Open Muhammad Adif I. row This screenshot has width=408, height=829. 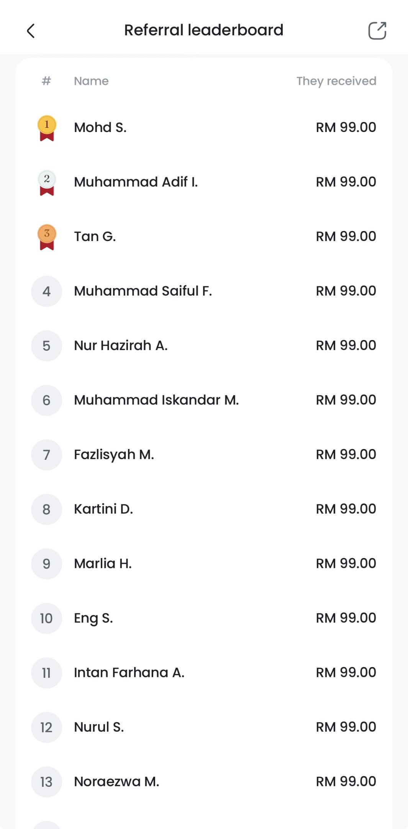point(136,182)
